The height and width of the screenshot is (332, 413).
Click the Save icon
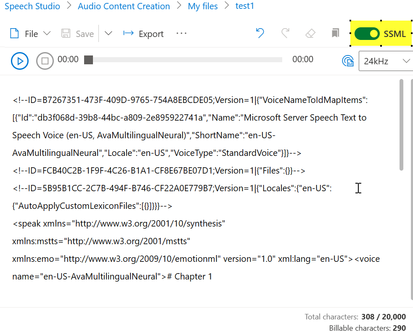point(66,34)
